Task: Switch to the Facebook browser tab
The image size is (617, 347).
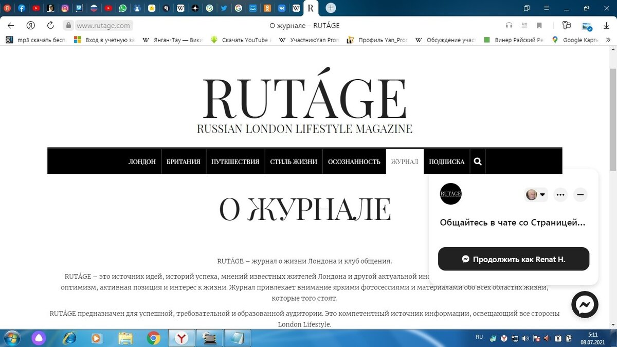Action: tap(22, 8)
